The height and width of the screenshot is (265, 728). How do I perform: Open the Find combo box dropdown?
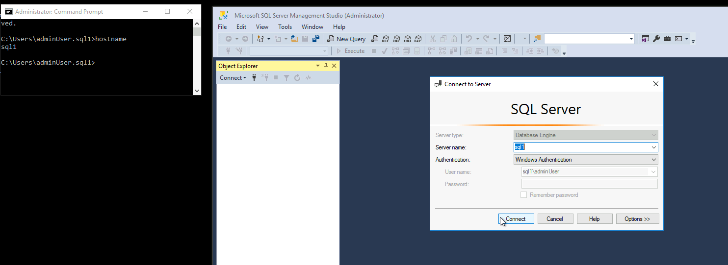click(x=631, y=39)
